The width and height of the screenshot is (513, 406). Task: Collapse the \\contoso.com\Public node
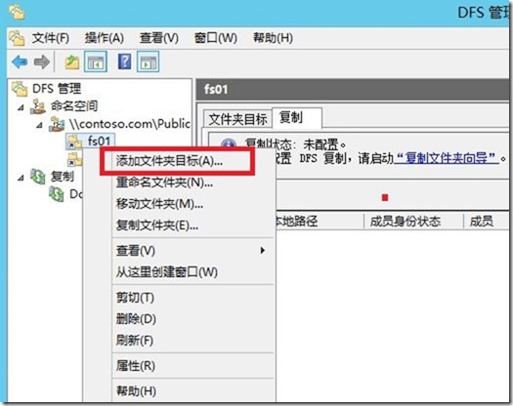tap(39, 125)
